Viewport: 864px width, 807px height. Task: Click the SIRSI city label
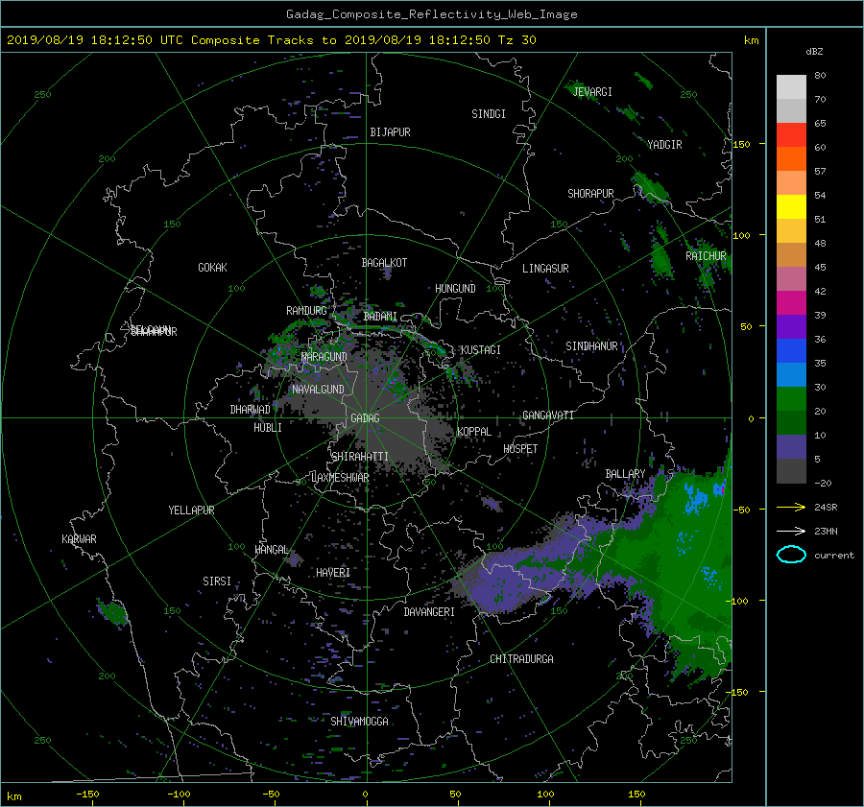217,582
